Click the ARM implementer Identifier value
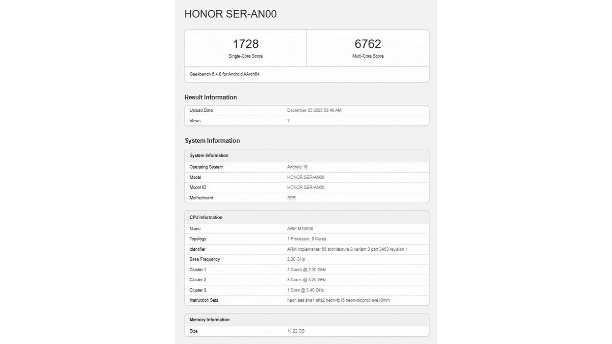This screenshot has height=344, width=612. (347, 249)
